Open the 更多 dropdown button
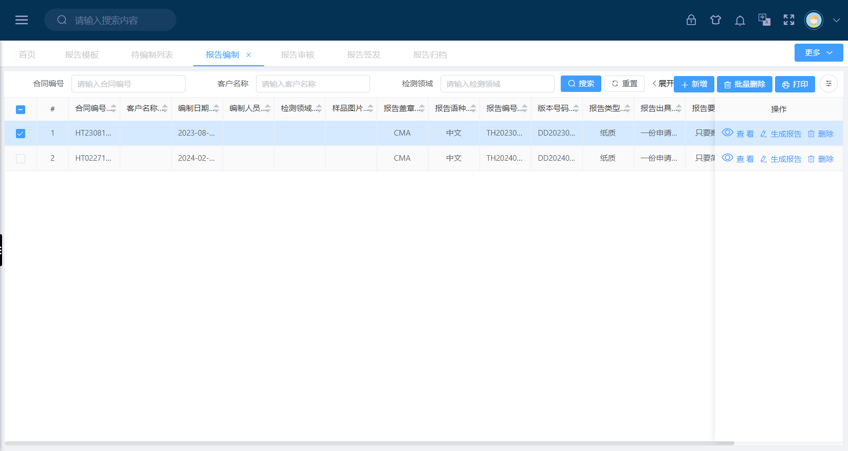848x451 pixels. click(819, 52)
